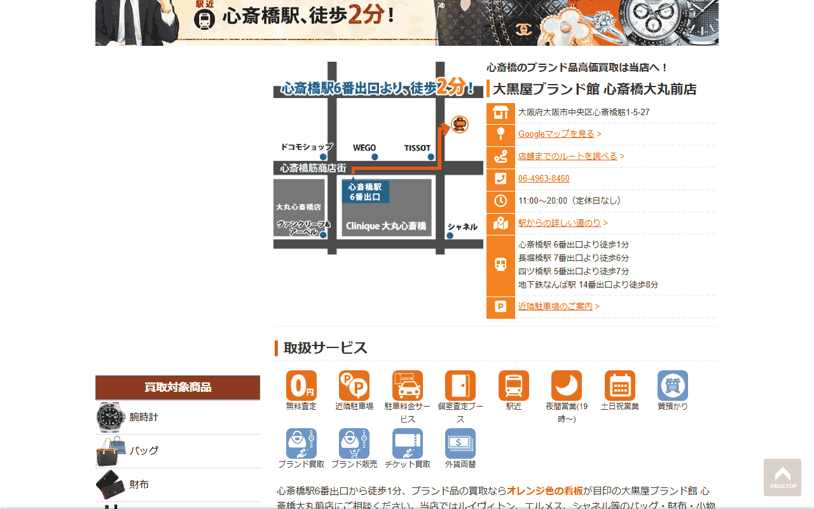Click the bold orange text オレンジ色の看板
The image size is (814, 509).
point(545,491)
